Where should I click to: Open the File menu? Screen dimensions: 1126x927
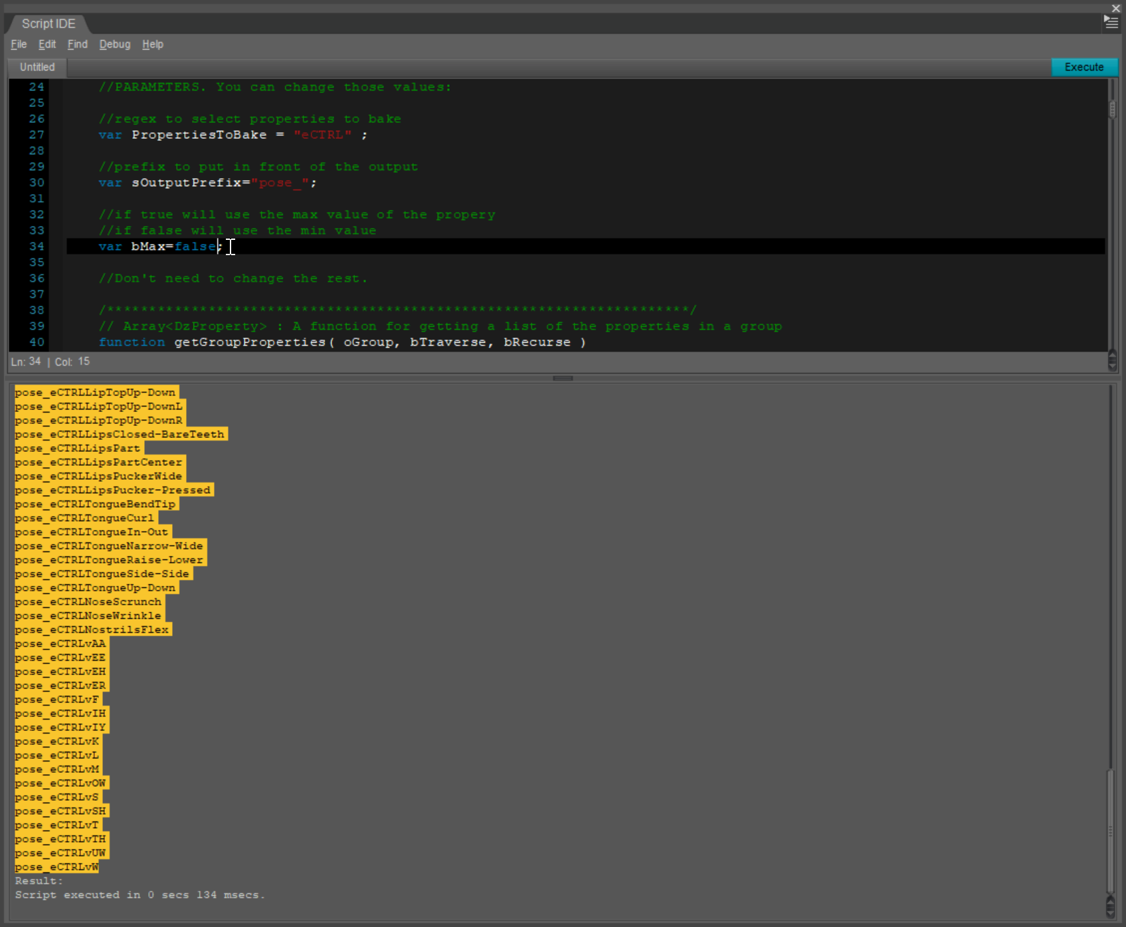(x=19, y=45)
